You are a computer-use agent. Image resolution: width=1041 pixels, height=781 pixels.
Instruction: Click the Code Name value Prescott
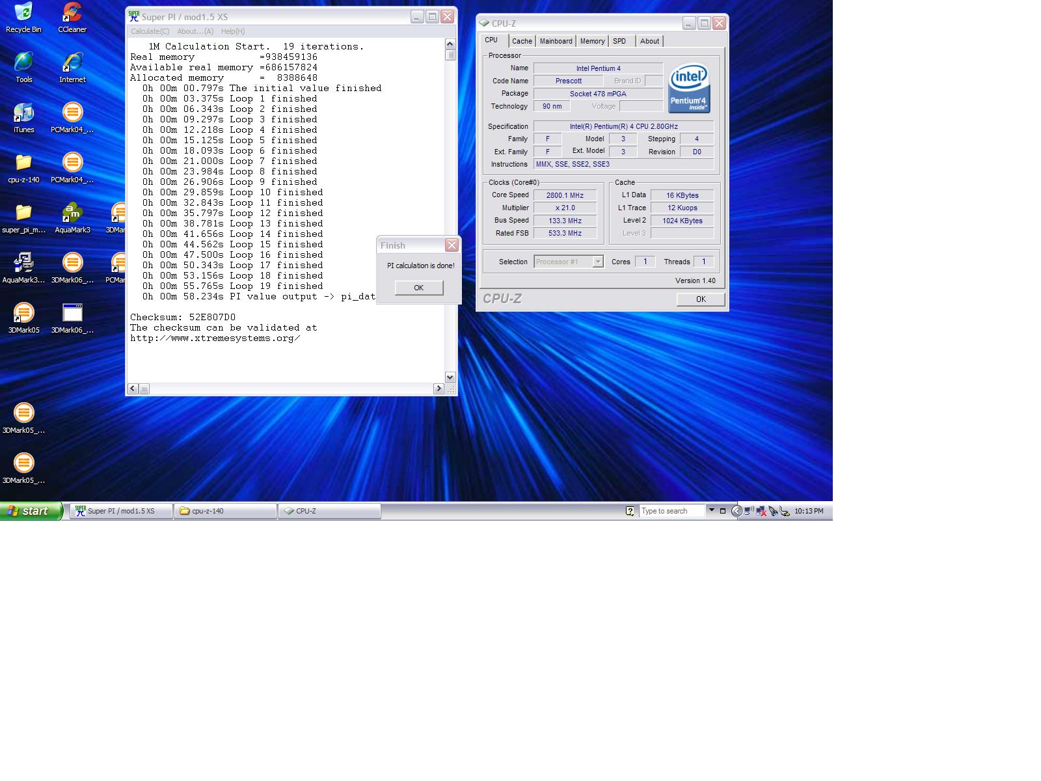point(568,81)
